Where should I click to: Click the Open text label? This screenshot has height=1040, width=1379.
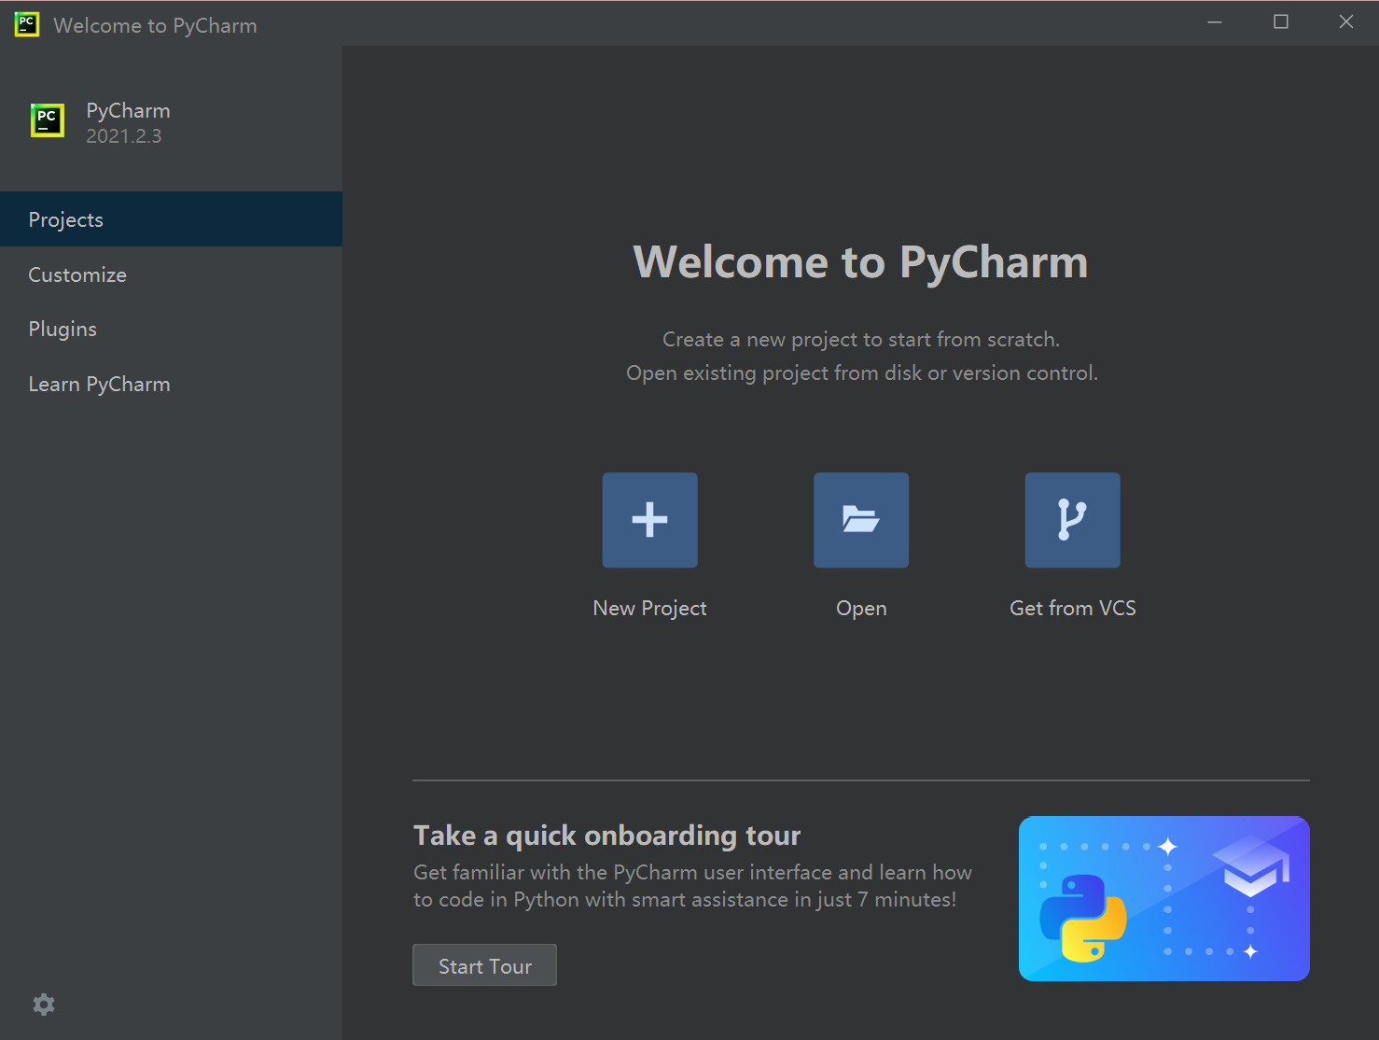(x=860, y=608)
